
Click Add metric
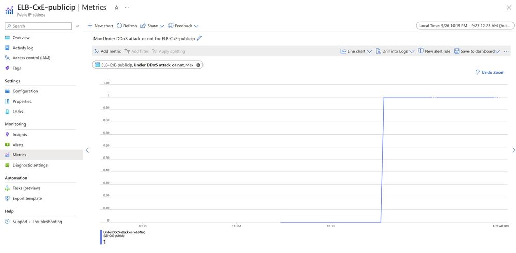tap(107, 51)
